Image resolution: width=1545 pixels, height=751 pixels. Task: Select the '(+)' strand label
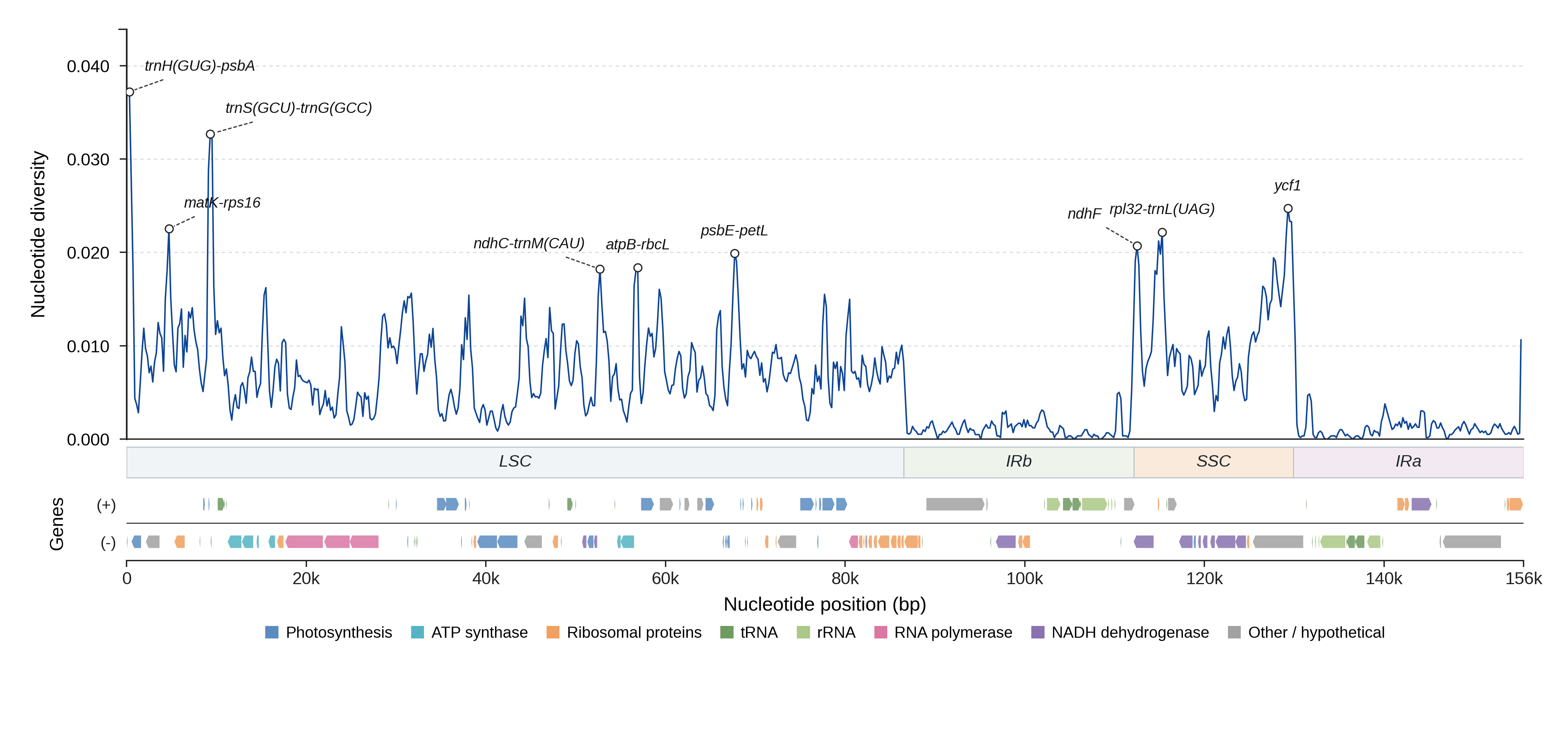point(106,505)
